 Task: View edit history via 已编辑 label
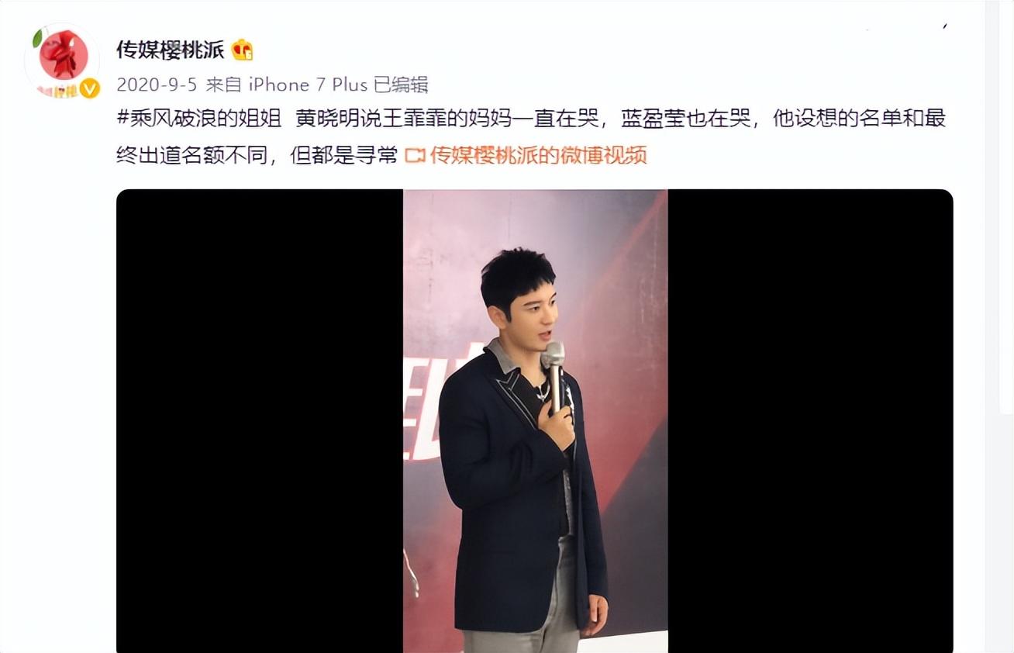pos(401,85)
